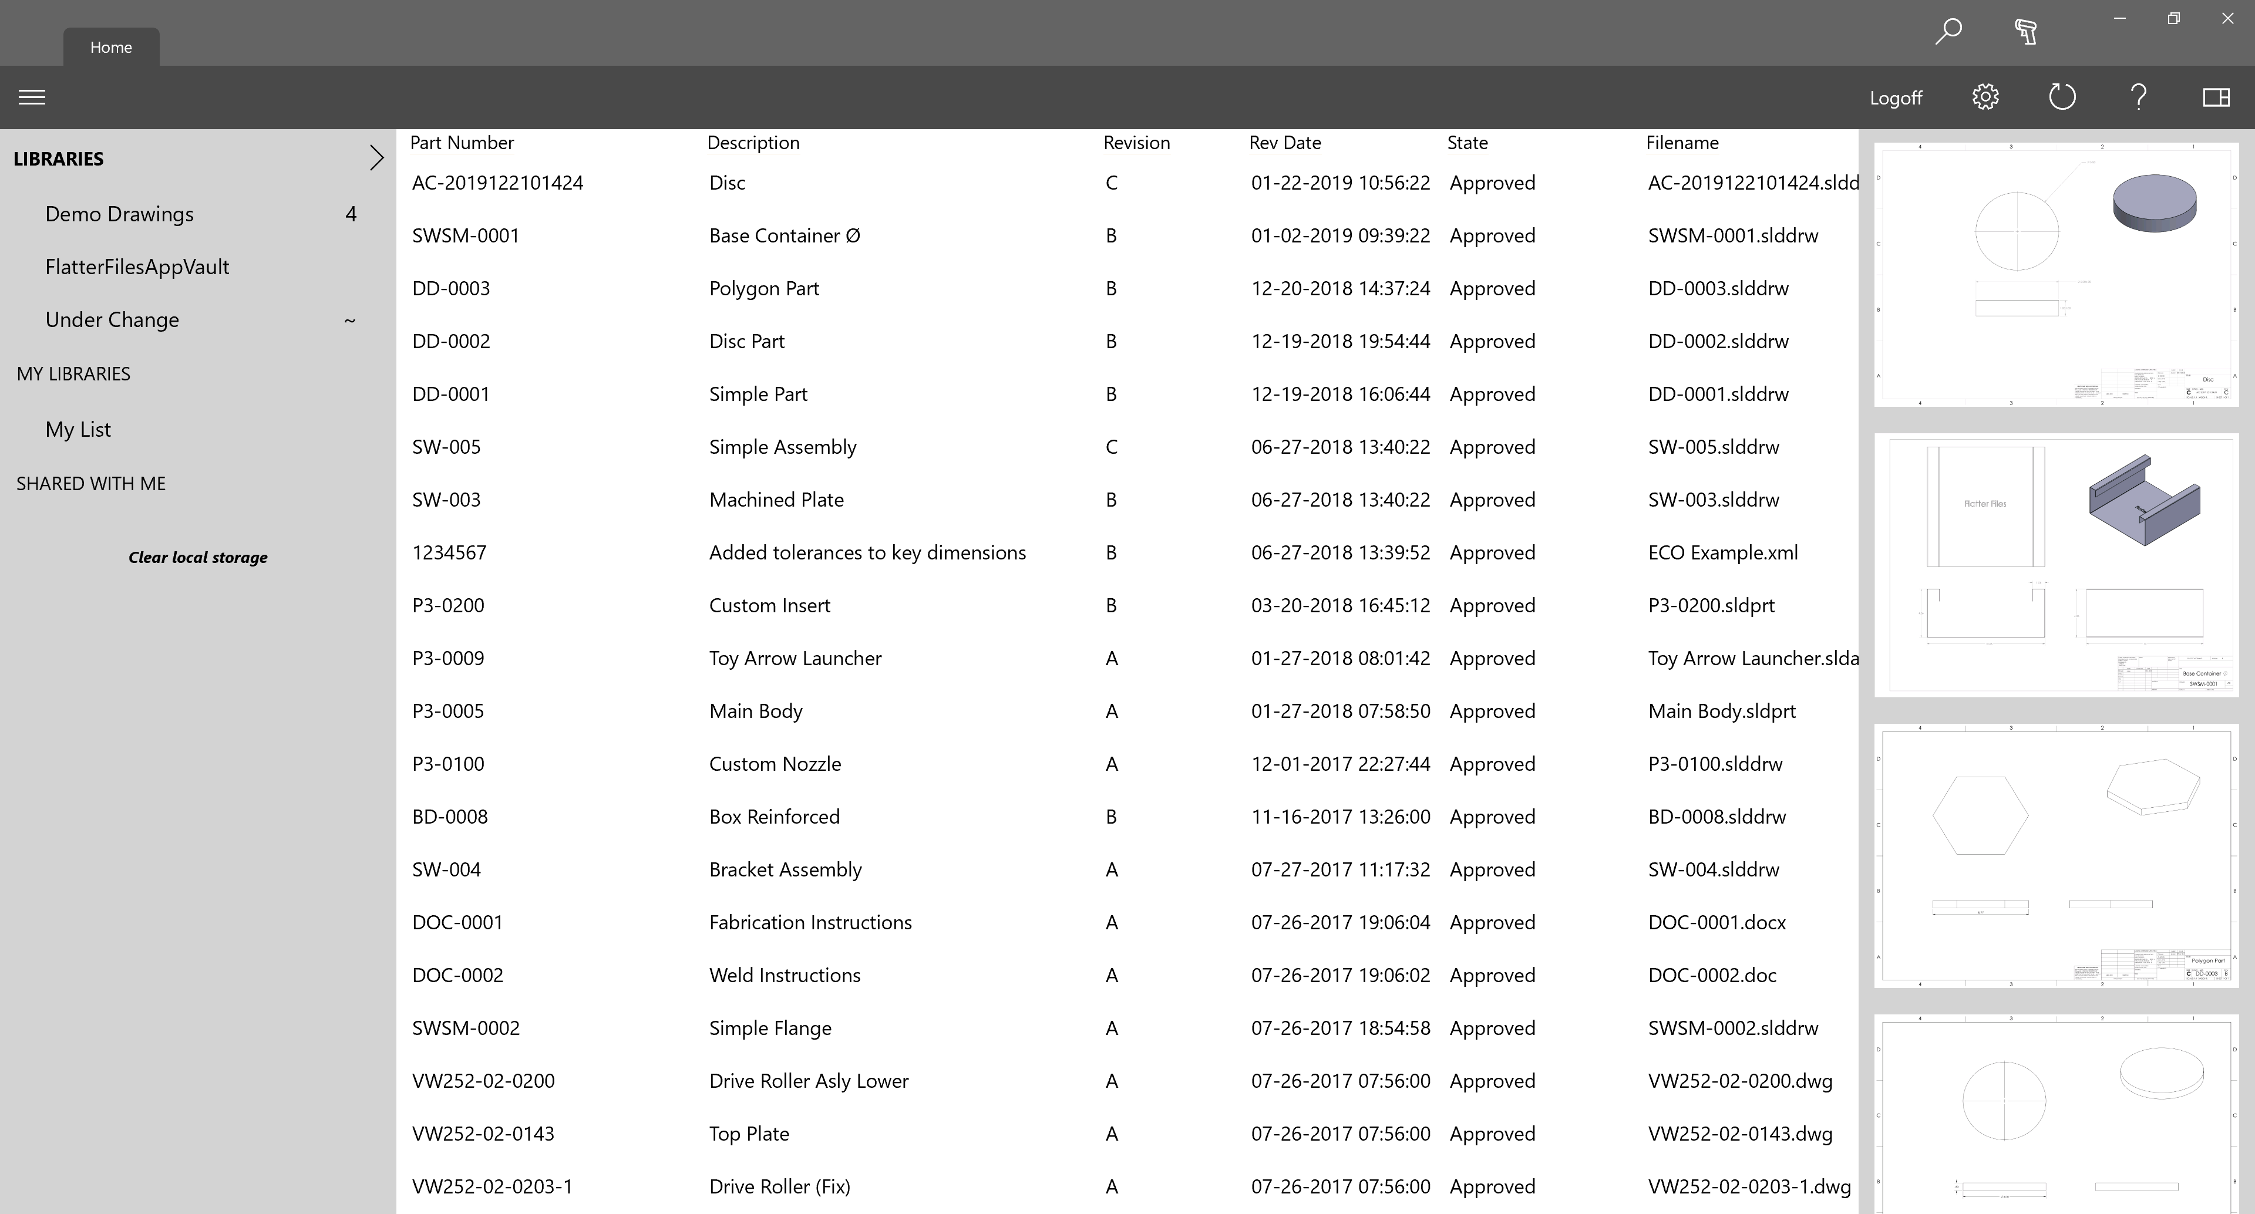Click filename DOC-0002.doc
Image resolution: width=2255 pixels, height=1214 pixels.
point(1712,975)
